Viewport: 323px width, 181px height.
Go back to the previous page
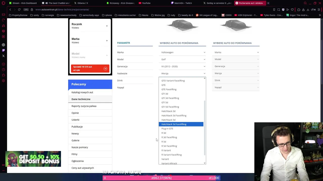[10, 10]
